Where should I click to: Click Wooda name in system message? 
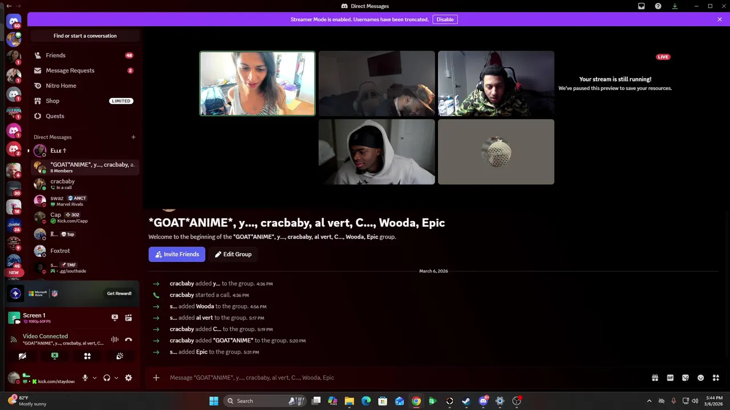tap(205, 306)
